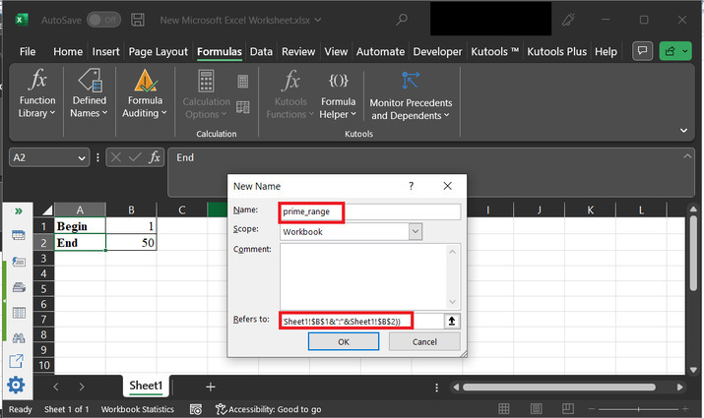
Task: Click inside the Comment text box
Action: pos(363,276)
